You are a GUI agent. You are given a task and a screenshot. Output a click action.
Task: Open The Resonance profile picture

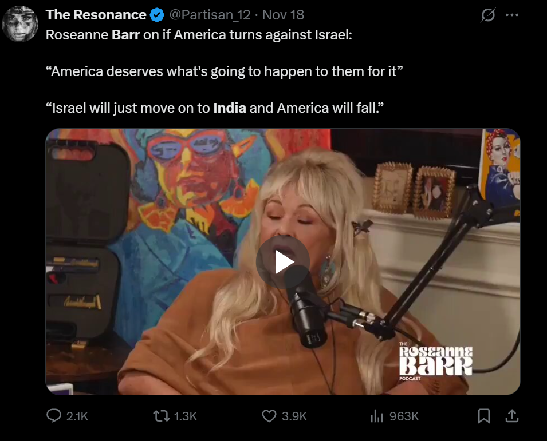(20, 24)
